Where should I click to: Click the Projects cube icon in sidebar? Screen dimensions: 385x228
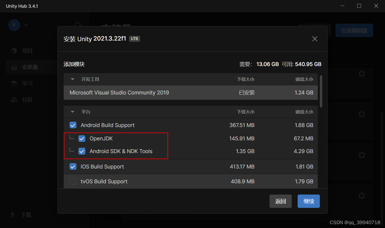pyautogui.click(x=14, y=51)
